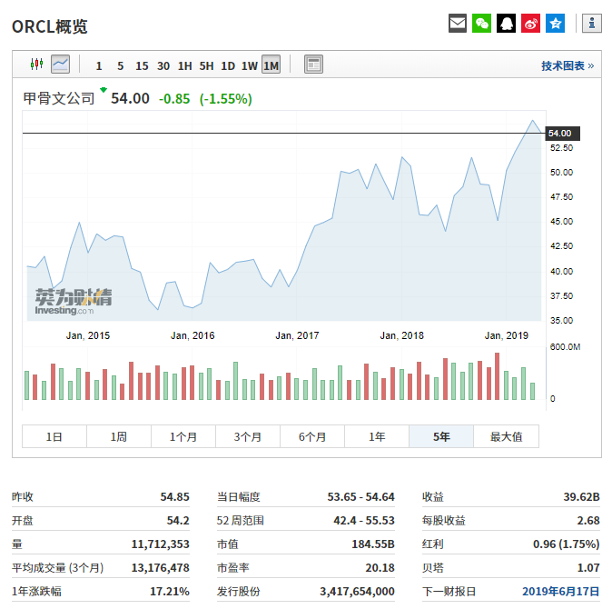Share to QQ penguin icon
This screenshot has width=612, height=609.
click(x=507, y=24)
